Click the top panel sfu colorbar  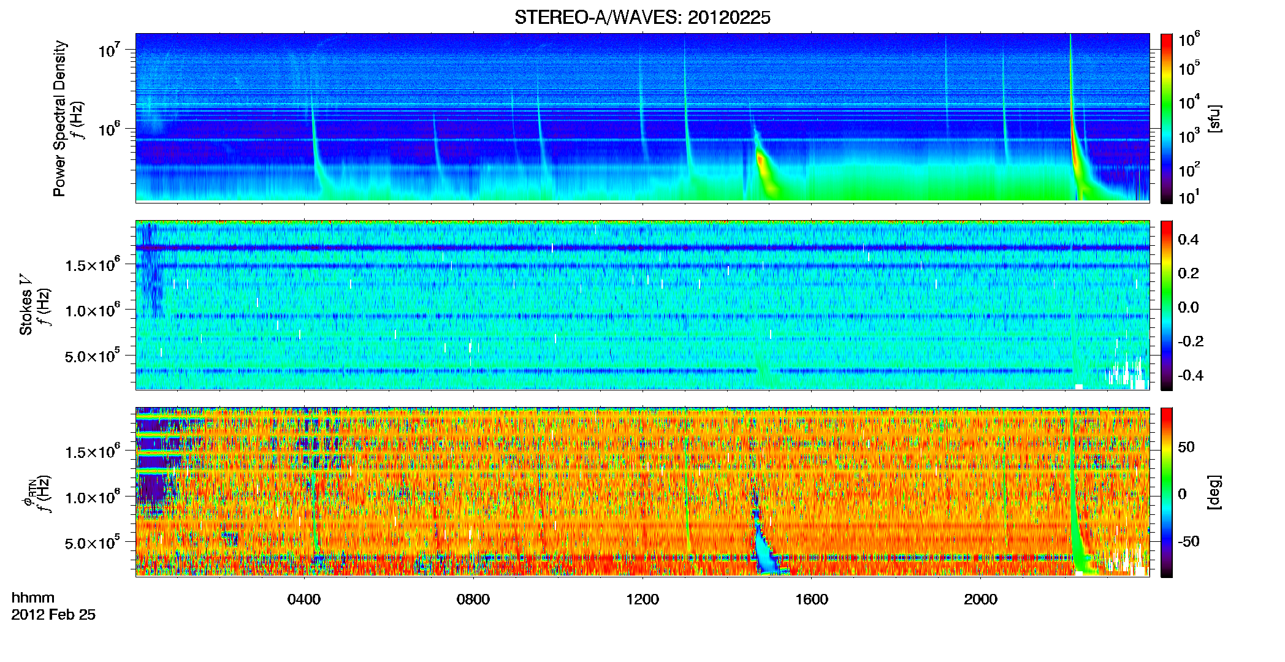tap(1167, 118)
